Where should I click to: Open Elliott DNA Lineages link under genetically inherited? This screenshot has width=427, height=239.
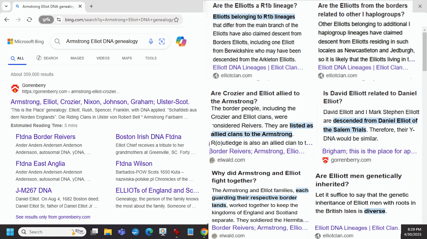click(357, 228)
